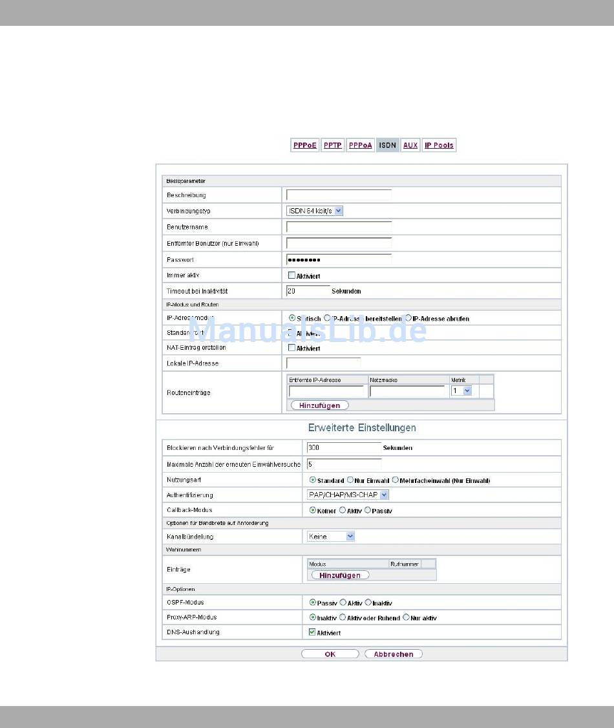Image resolution: width=614 pixels, height=728 pixels.
Task: Click the Modus column header in Einträge
Action: 348,564
